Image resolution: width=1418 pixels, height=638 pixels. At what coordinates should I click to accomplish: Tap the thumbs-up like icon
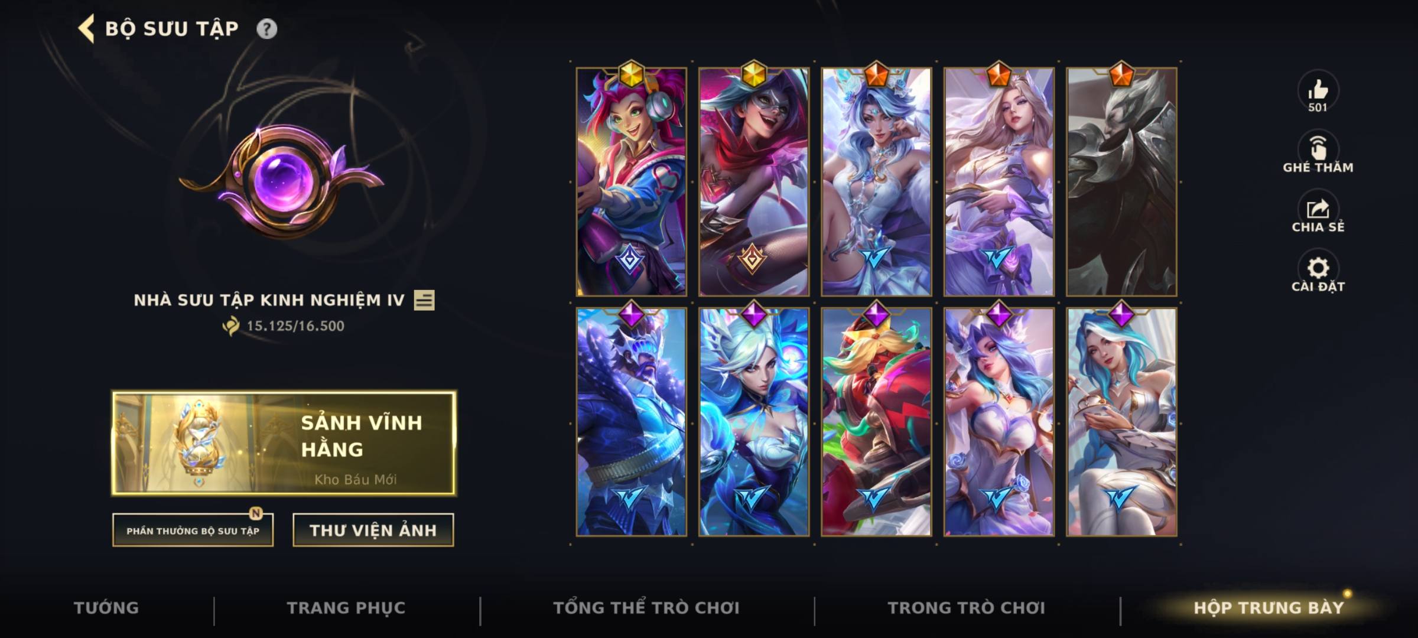pyautogui.click(x=1318, y=90)
